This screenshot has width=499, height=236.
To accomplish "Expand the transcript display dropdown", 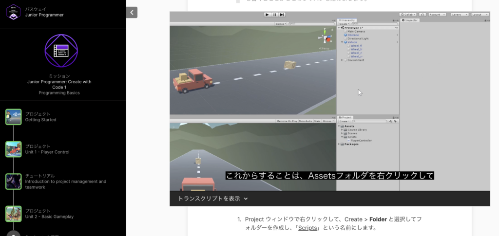I will coord(213,199).
